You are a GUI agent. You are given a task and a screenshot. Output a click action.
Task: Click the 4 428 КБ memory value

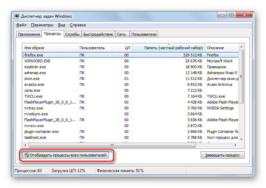tap(195, 102)
